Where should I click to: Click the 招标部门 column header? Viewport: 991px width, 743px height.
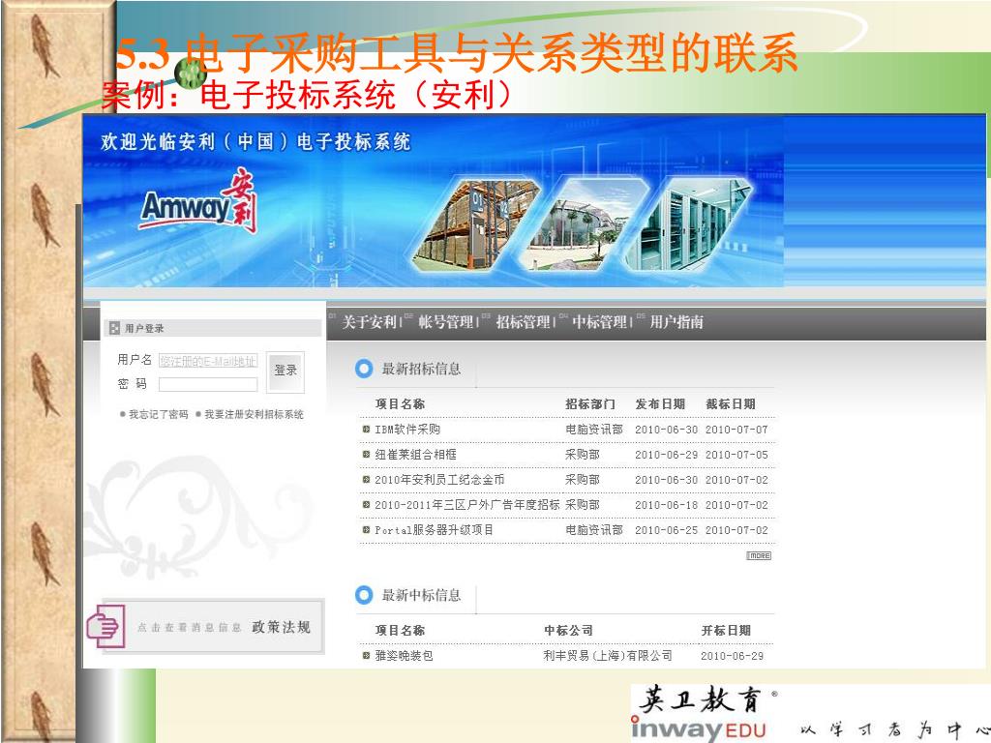click(x=590, y=404)
